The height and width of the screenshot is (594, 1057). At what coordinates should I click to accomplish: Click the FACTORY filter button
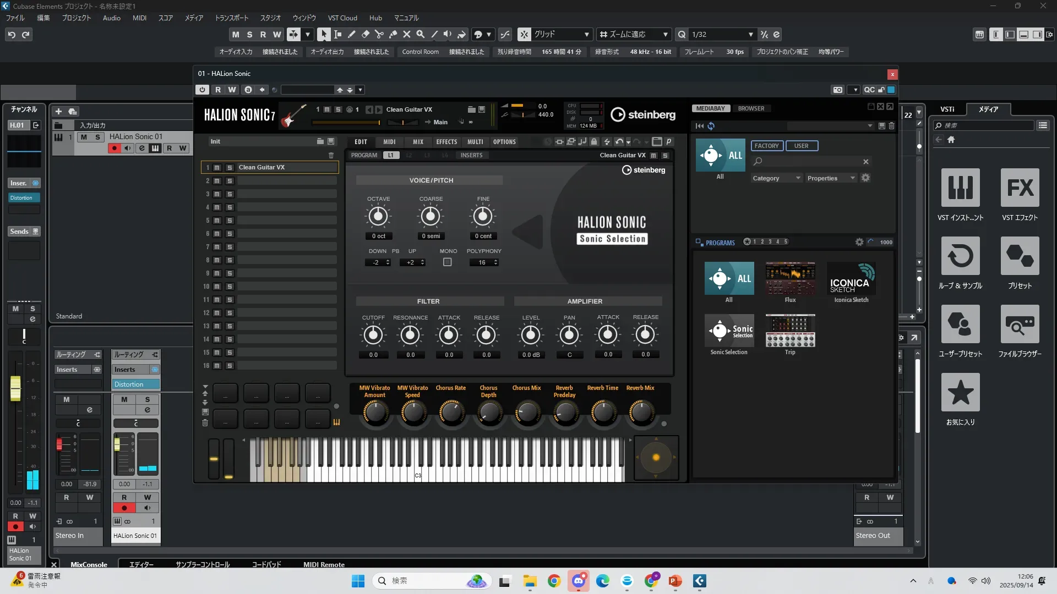(766, 146)
